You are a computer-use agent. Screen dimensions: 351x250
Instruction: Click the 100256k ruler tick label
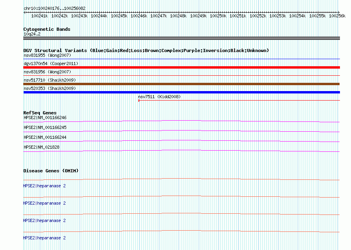pyautogui.click(x=337, y=16)
